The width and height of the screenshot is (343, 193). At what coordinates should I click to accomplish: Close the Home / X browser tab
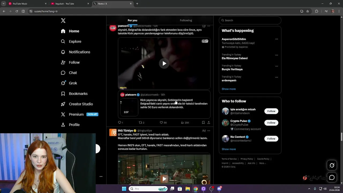[131, 4]
